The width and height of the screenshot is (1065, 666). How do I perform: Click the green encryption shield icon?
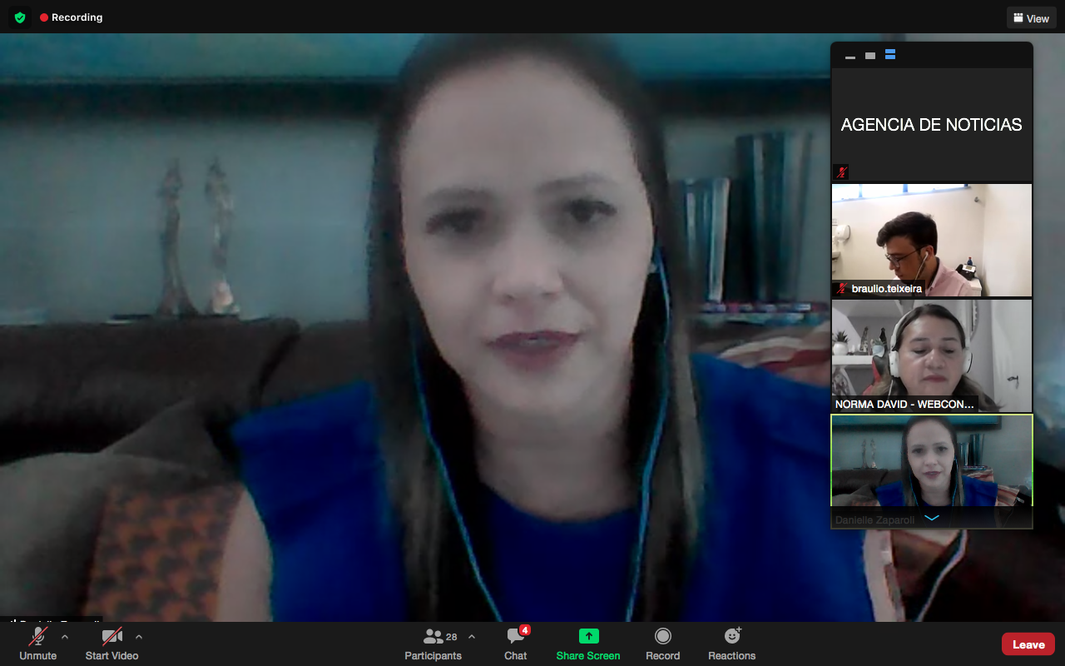tap(20, 17)
